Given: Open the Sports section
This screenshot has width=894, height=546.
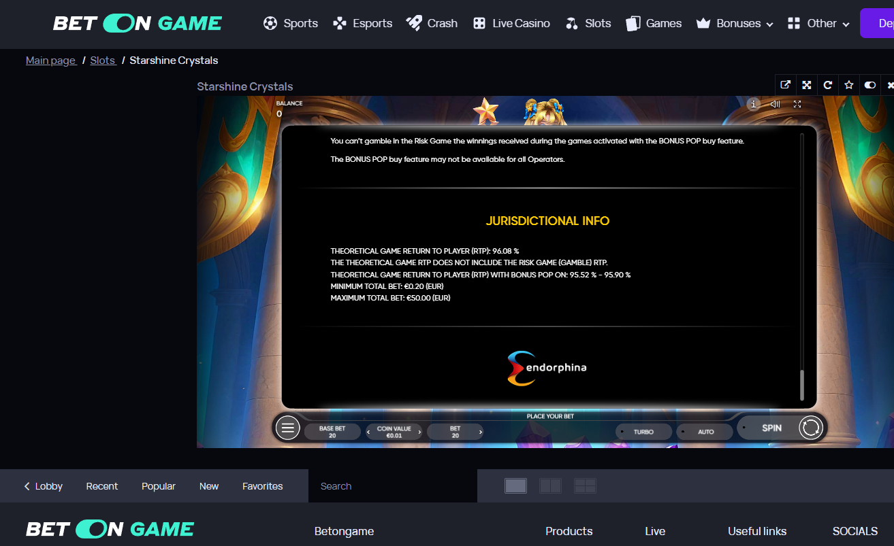Looking at the screenshot, I should pyautogui.click(x=291, y=23).
